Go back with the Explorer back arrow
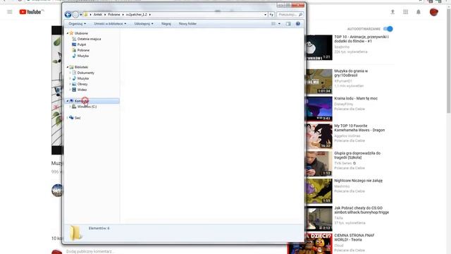This screenshot has width=451, height=254. coord(68,14)
